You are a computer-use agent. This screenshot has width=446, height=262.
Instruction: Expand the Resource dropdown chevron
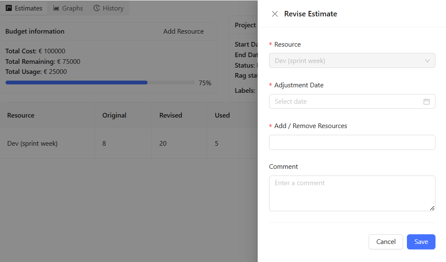[x=427, y=61]
